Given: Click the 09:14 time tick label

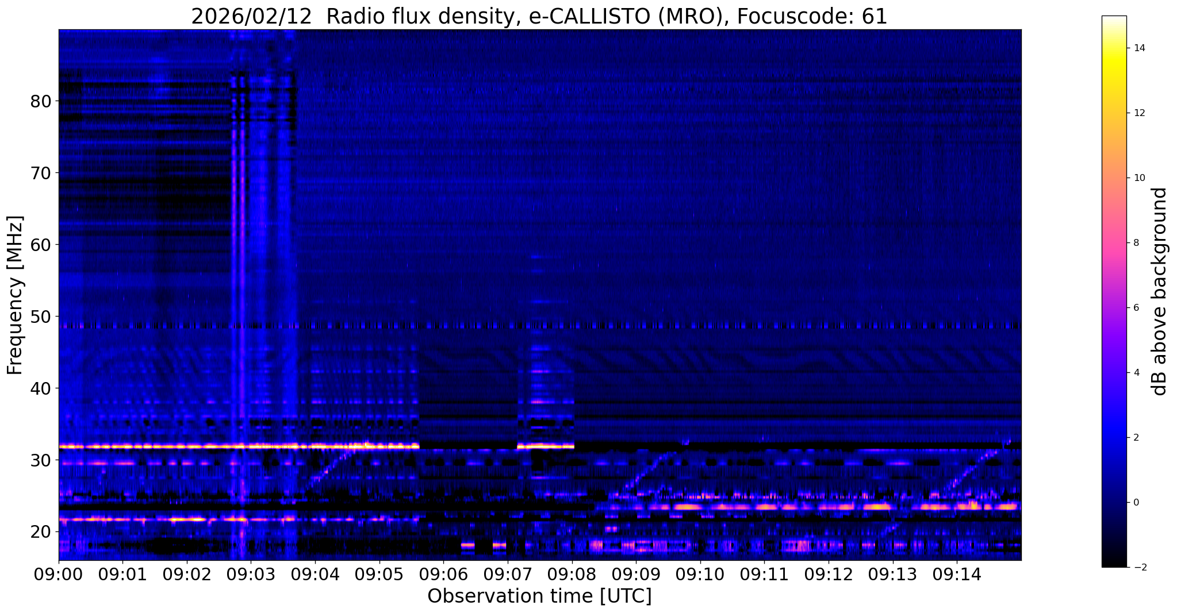Looking at the screenshot, I should coord(956,575).
